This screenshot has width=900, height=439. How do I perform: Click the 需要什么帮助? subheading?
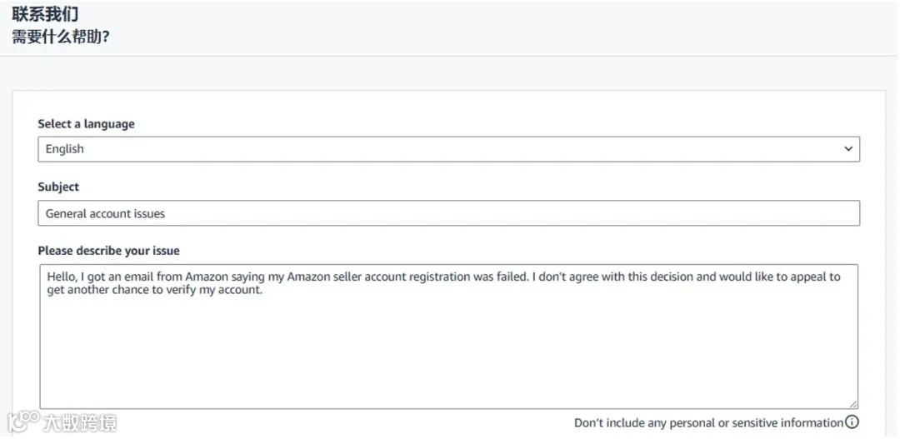click(x=61, y=37)
